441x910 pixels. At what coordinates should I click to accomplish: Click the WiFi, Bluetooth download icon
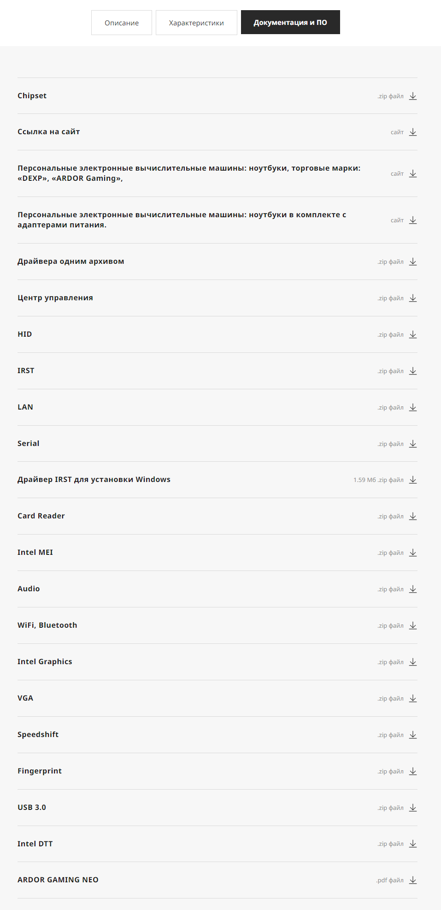click(x=413, y=625)
